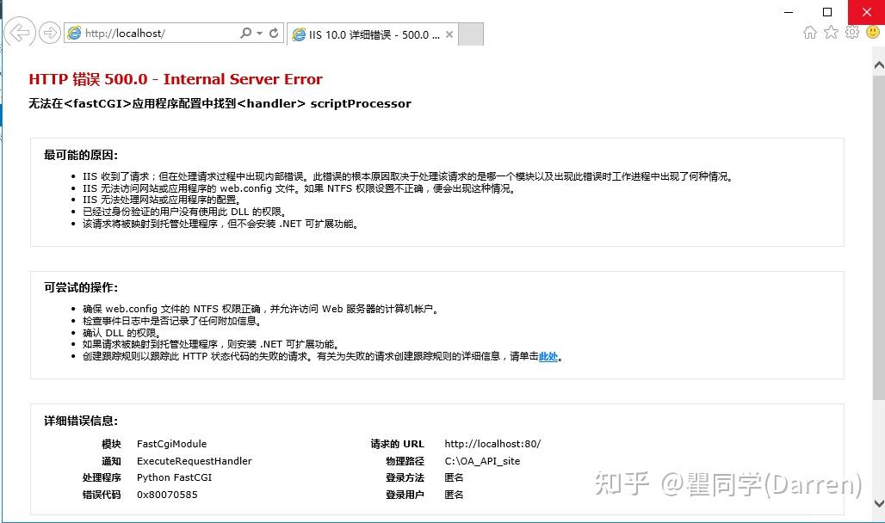The width and height of the screenshot is (885, 523).
Task: Open the Favorites star icon
Action: (831, 32)
